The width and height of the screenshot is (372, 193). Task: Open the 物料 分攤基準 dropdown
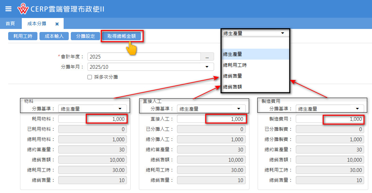(93, 109)
